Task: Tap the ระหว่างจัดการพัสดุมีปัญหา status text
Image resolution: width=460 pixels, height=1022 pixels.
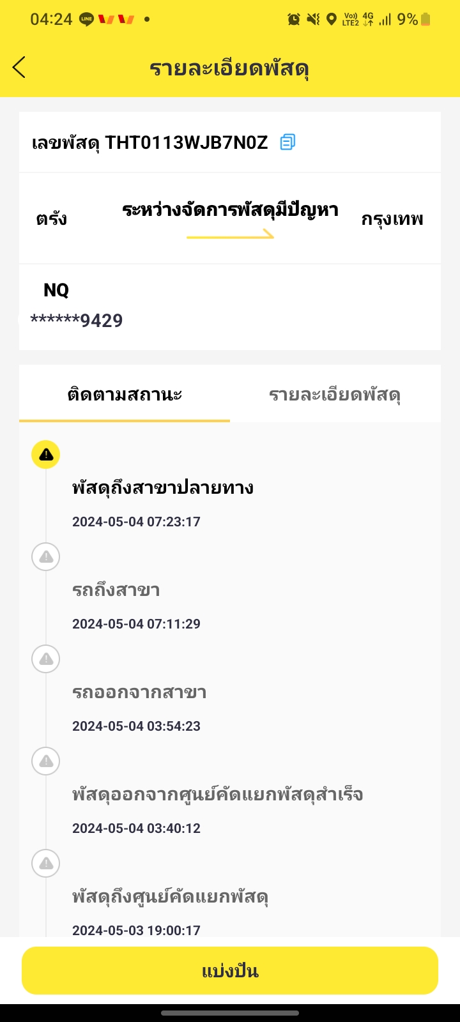Action: pos(230,210)
